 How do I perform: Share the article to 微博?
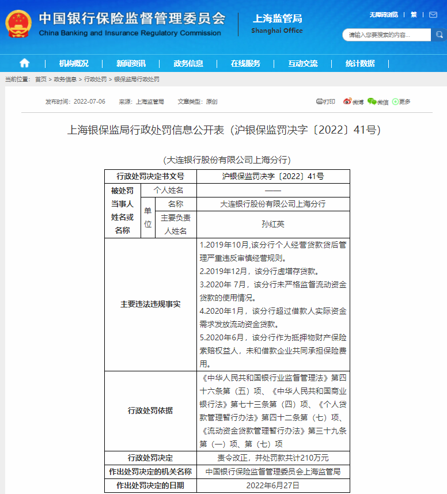[x=353, y=102]
